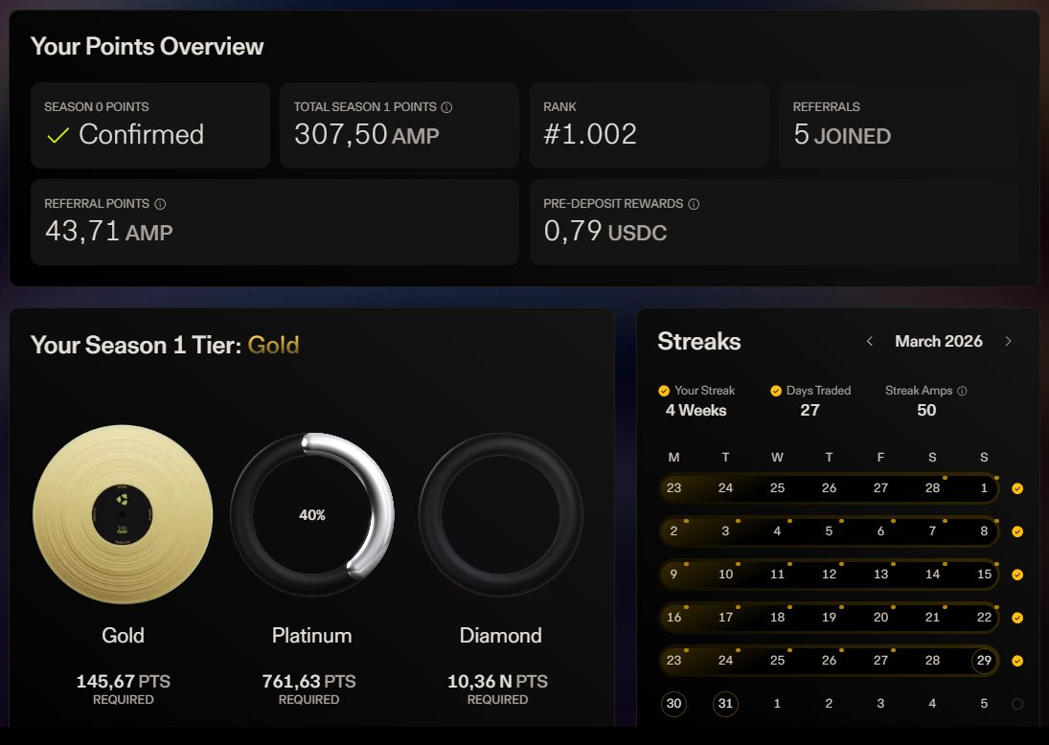Select day 14 in the Streaks calendar

[x=932, y=574]
